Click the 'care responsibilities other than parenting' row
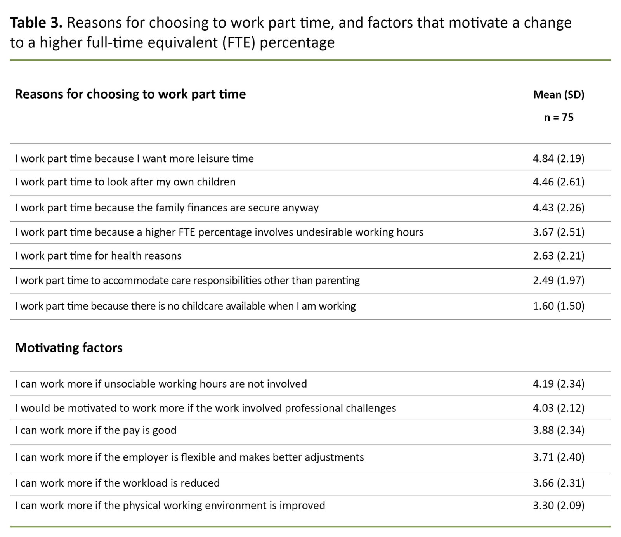 point(187,281)
